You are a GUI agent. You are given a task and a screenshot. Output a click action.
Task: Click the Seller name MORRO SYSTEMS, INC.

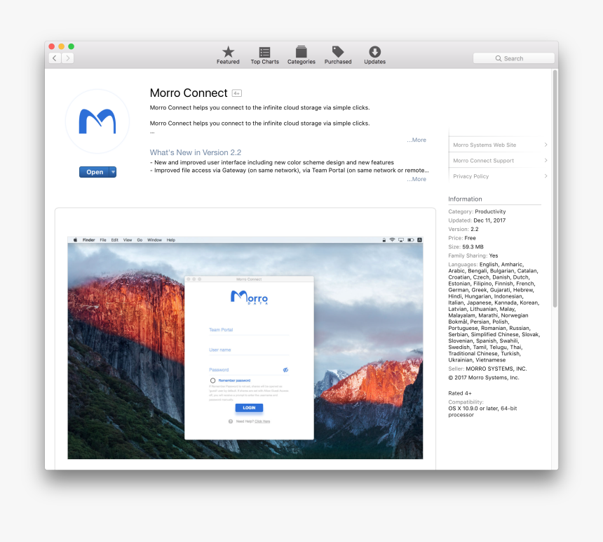point(496,369)
